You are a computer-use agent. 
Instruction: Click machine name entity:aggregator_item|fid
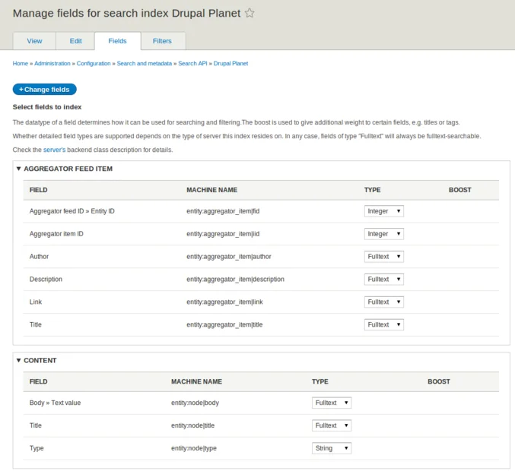[x=223, y=211]
